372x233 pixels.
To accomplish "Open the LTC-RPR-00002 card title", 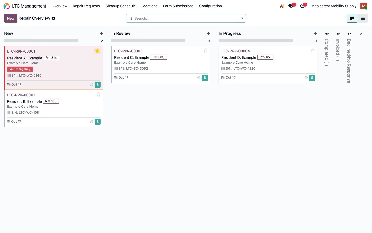I will pos(21,95).
